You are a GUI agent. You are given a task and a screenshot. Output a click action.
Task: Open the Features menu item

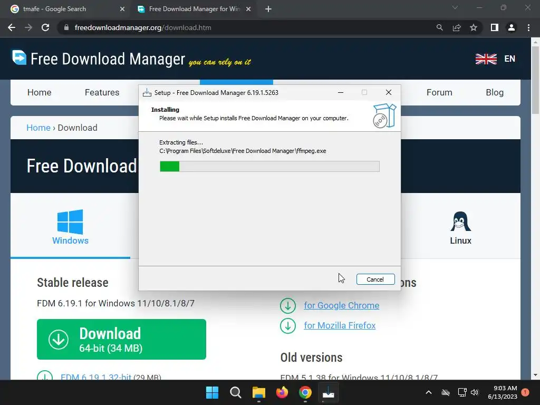102,92
